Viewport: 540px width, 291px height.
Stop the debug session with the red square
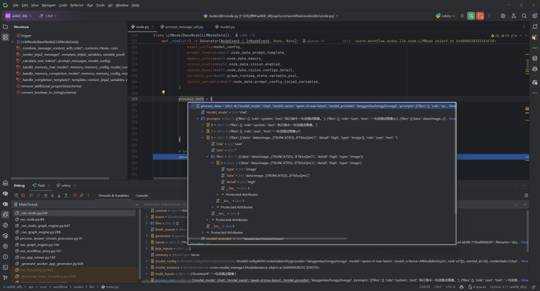tap(23, 195)
